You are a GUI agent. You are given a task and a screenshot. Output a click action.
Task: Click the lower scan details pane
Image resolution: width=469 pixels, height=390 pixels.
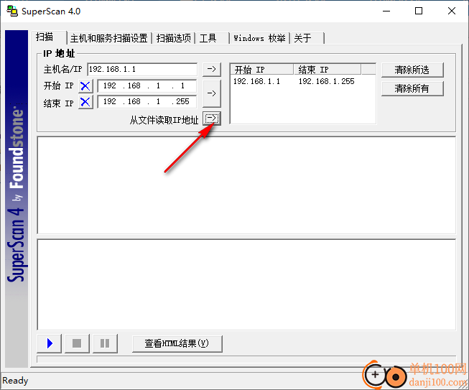point(246,284)
